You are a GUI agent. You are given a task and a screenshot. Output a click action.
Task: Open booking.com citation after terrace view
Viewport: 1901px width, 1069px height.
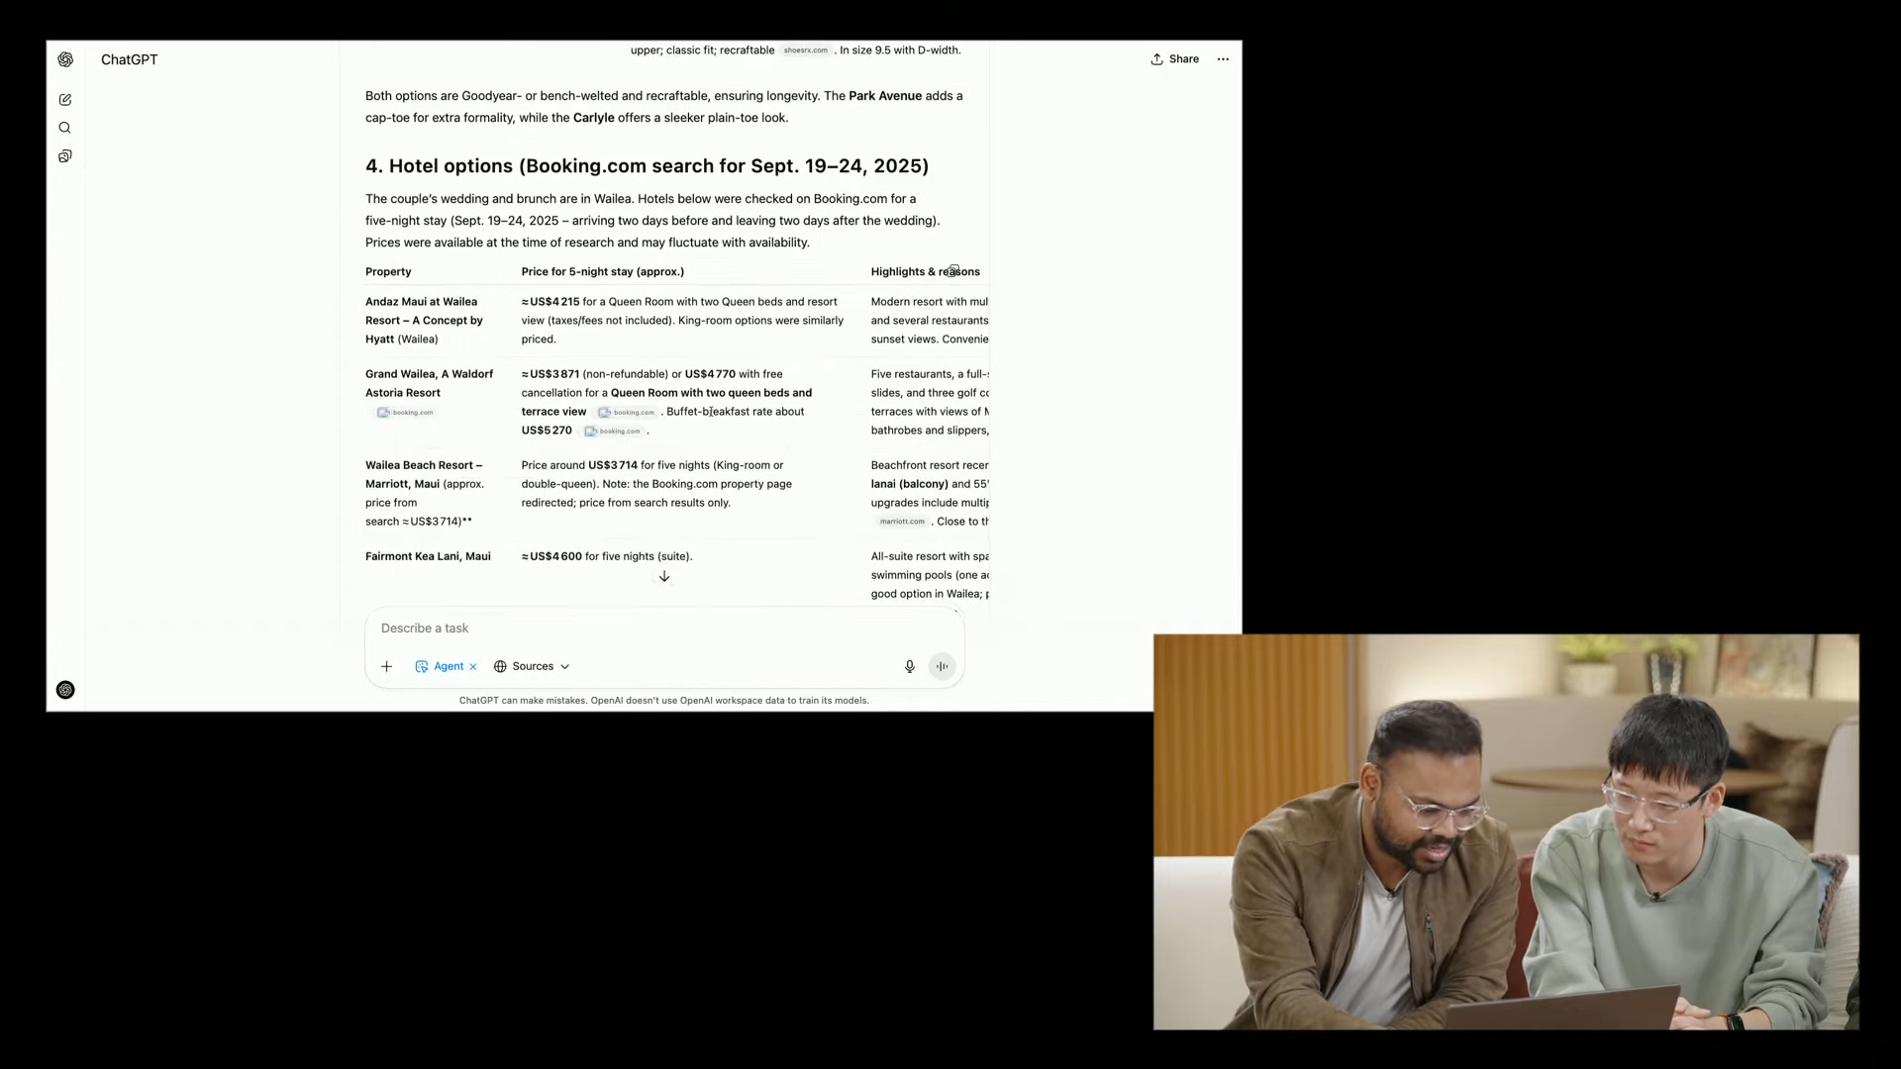tap(627, 413)
